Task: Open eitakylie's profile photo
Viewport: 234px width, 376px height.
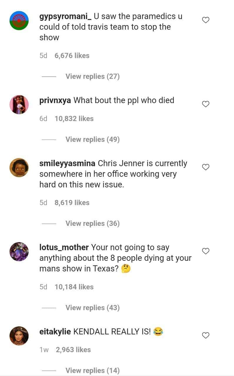Action: (x=19, y=335)
